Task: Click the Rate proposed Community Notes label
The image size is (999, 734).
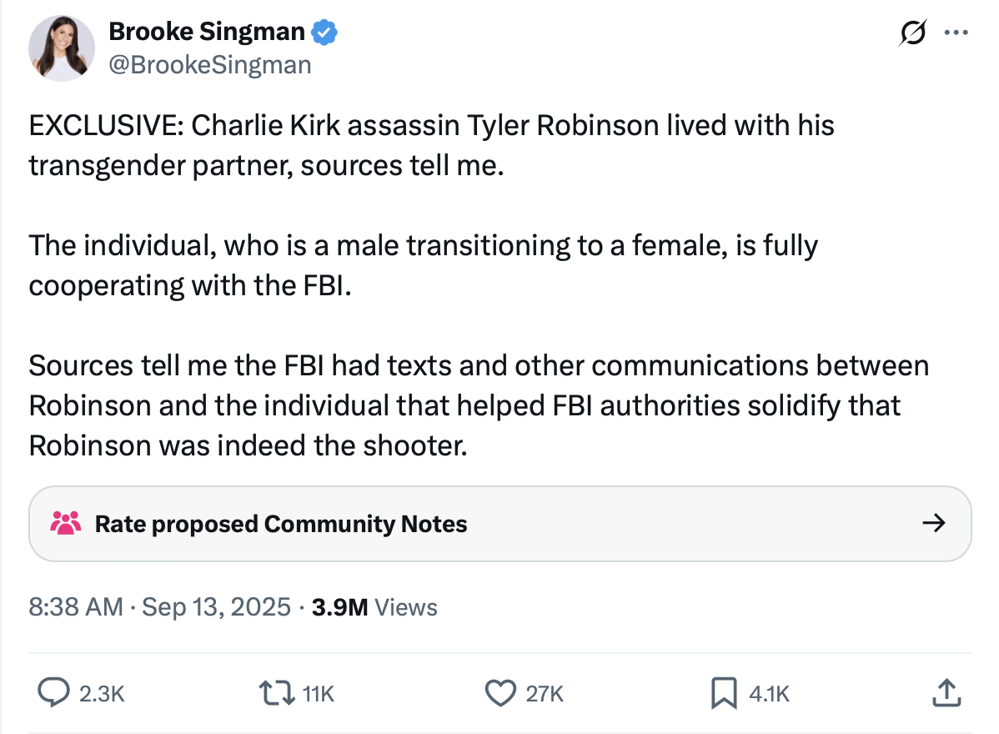Action: (x=281, y=524)
